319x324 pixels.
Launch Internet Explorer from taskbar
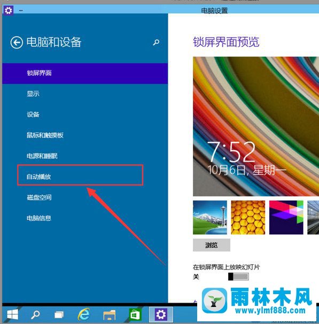[x=84, y=314]
